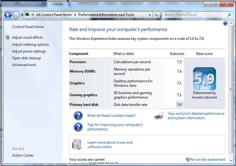Viewport: 236px width, 166px height.
Task: Click the Graphics row label
Action: (77, 83)
